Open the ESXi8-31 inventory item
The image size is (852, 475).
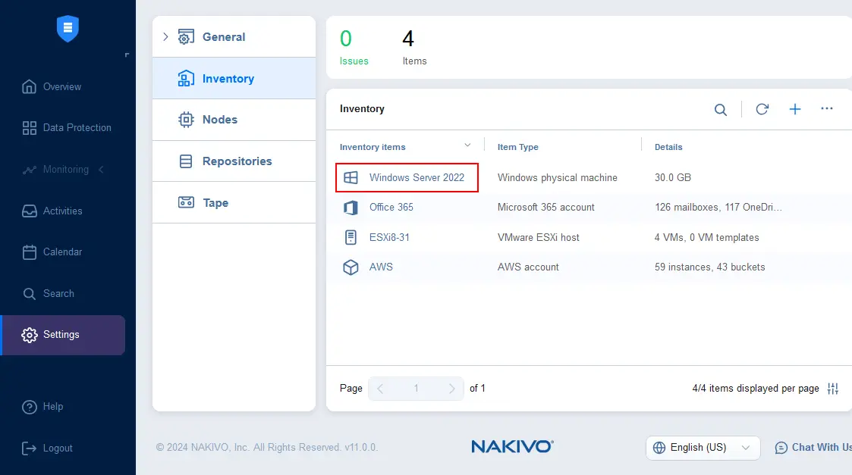click(x=390, y=237)
